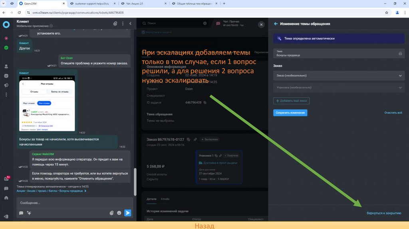Open the emoji picker icon
The width and height of the screenshot is (409, 229).
pos(119,213)
